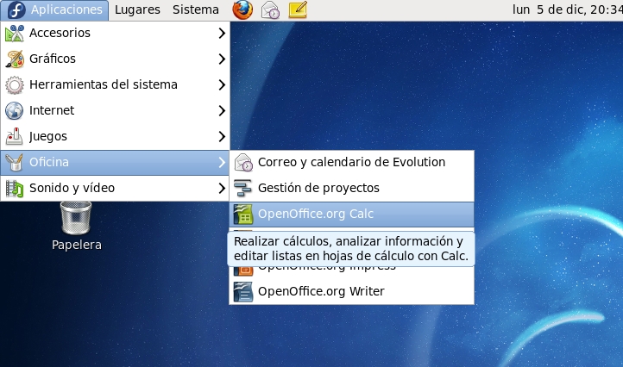The image size is (623, 367).
Task: Click the Fedora logo icon
Action: 16,10
